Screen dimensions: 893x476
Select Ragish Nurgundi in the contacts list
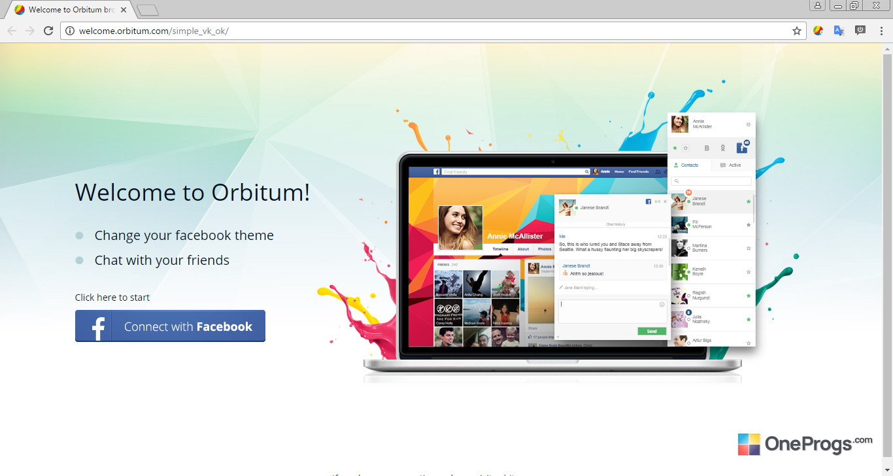[x=711, y=295]
